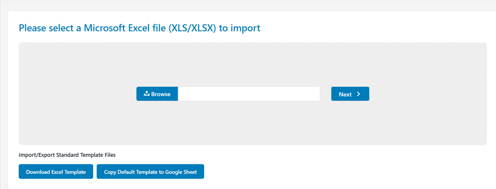This screenshot has width=496, height=189.
Task: Click the right chevron icon beside Next
Action: [x=358, y=94]
